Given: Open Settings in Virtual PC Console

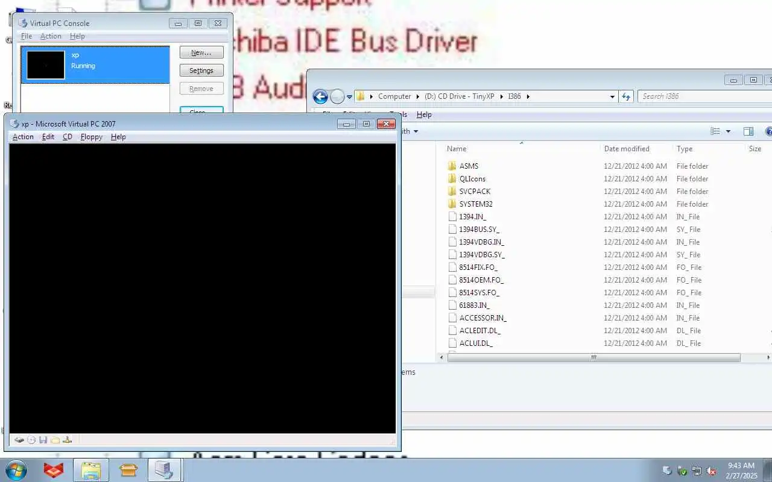Looking at the screenshot, I should [201, 70].
